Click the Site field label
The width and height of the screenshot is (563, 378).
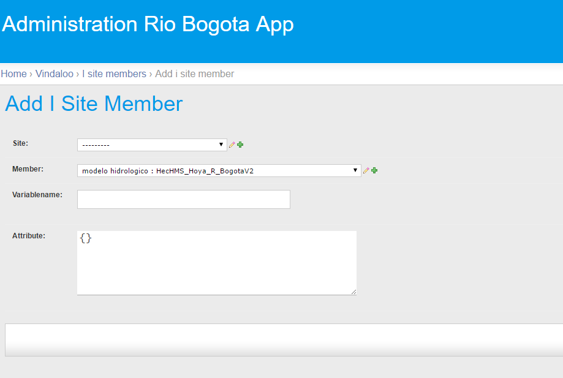coord(20,143)
